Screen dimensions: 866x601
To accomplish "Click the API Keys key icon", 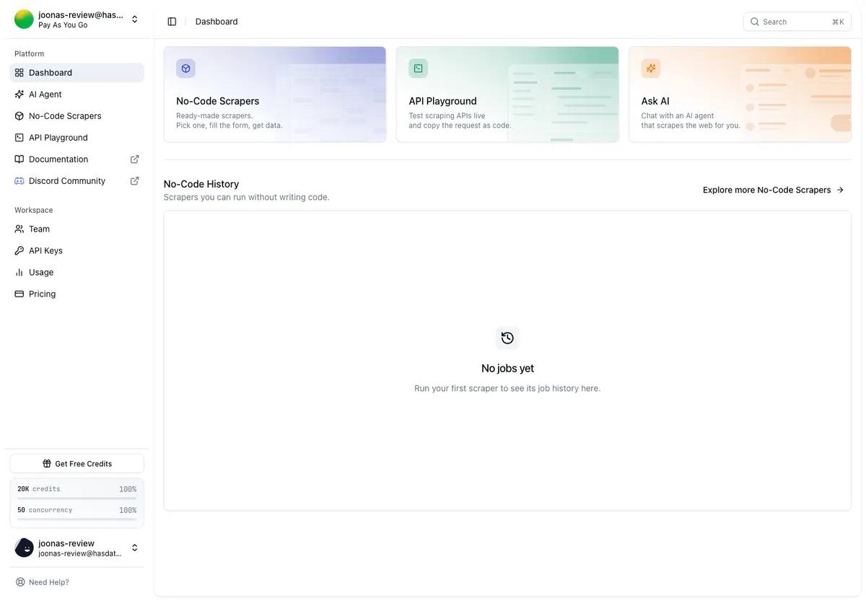I will (x=19, y=251).
